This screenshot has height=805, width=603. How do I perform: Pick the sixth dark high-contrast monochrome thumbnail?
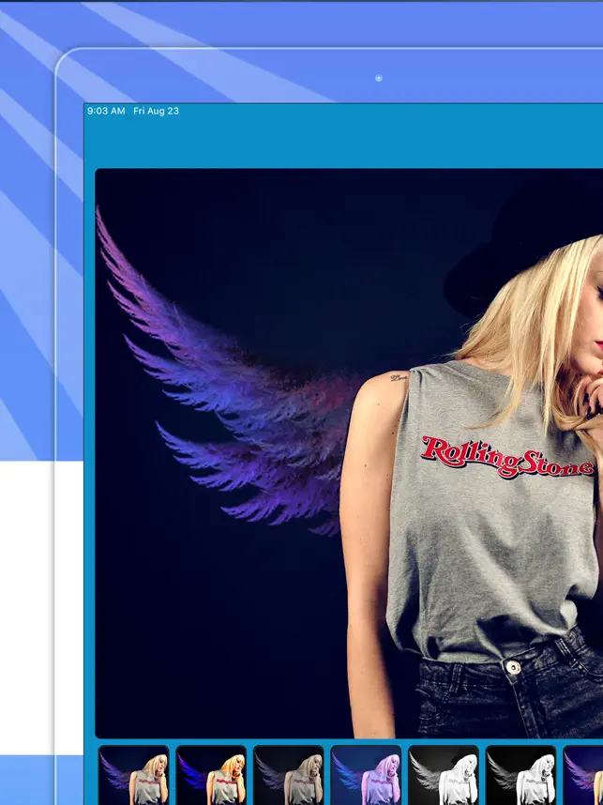(521, 775)
